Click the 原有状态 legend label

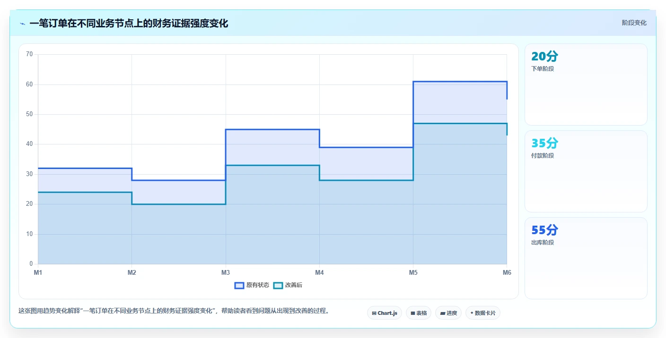257,285
